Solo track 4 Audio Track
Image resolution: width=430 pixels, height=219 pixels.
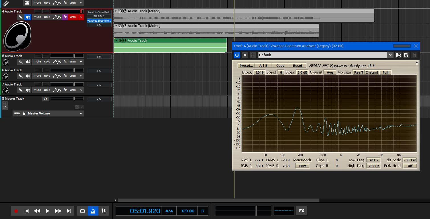click(47, 17)
